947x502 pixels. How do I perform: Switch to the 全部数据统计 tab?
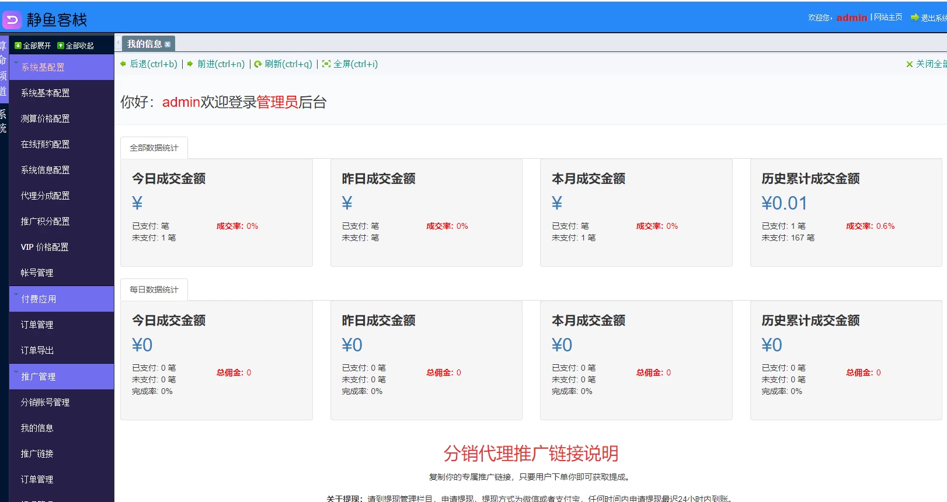(x=154, y=148)
